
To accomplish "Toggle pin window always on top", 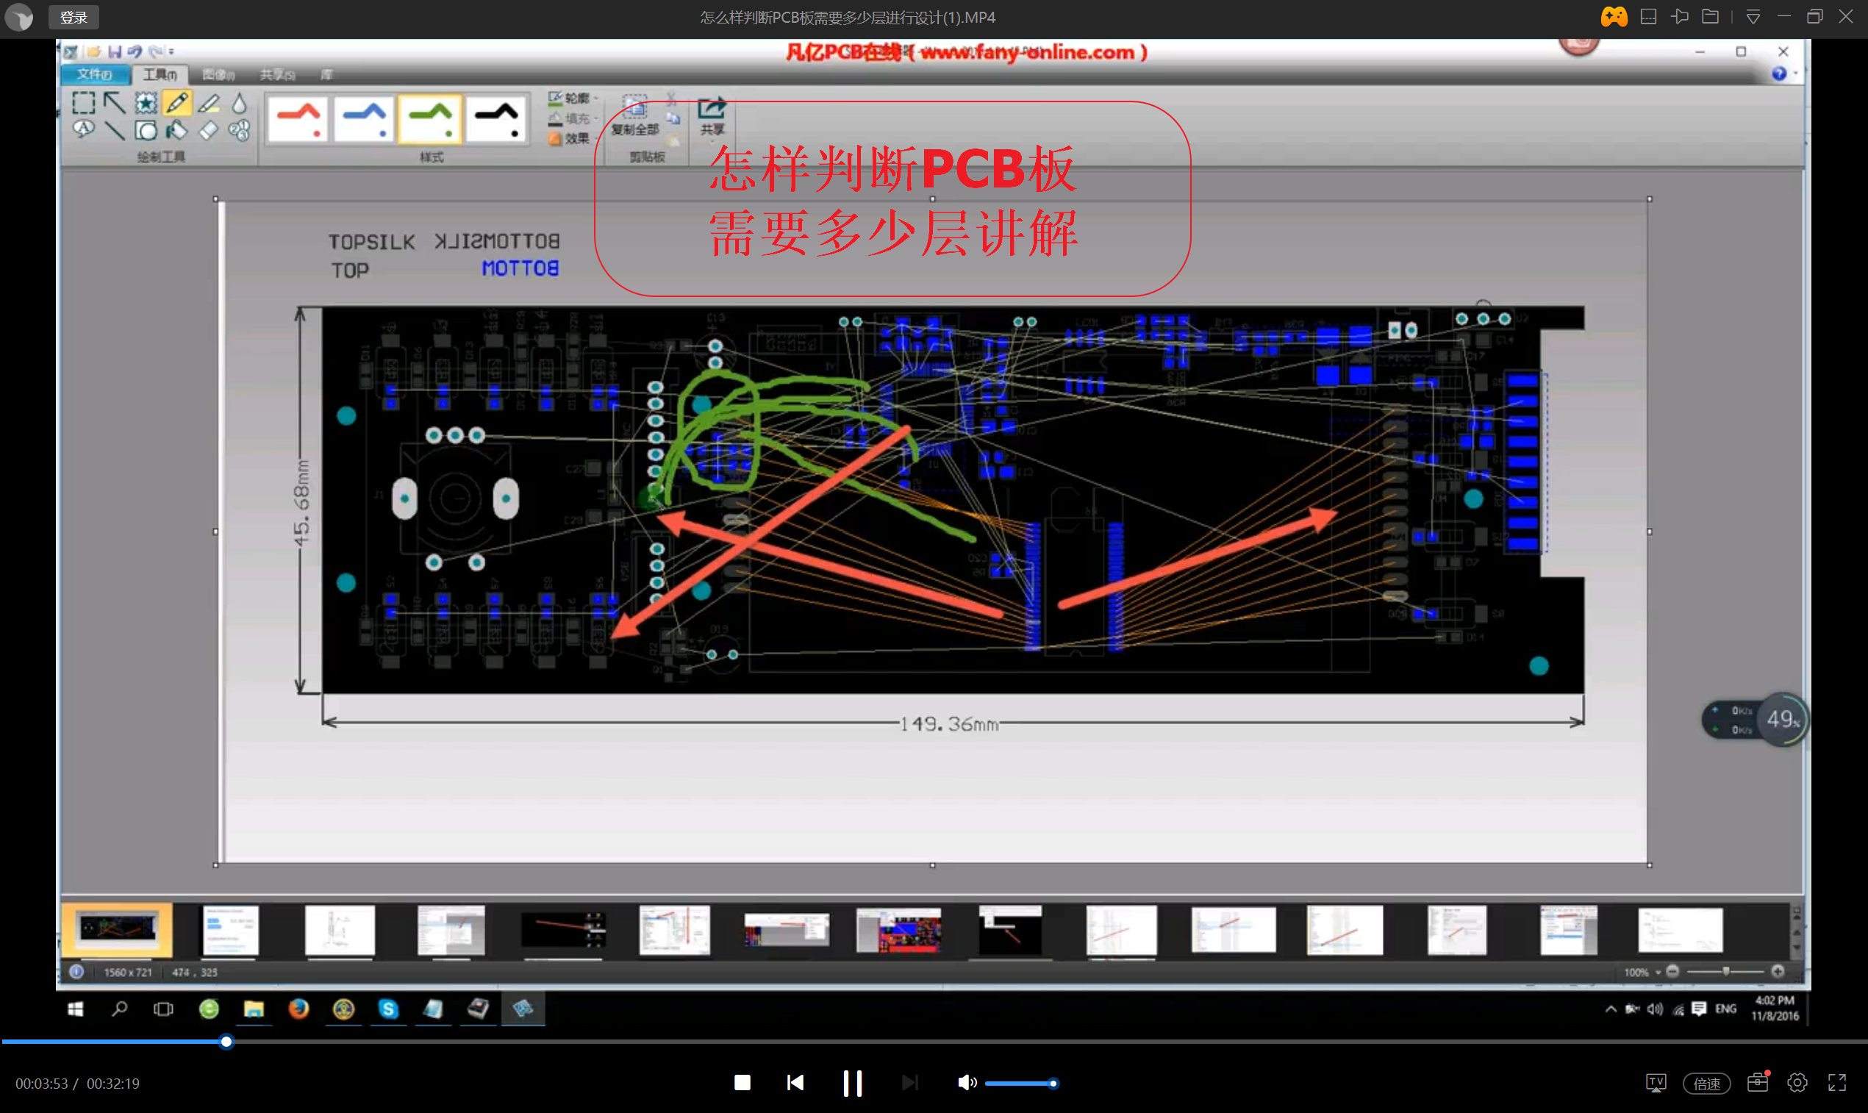I will click(1679, 16).
